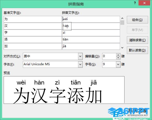Image resolution: width=152 pixels, height=120 pixels.
Task: Decrease 偏移量 offset with down arrow
Action: pos(118,58)
